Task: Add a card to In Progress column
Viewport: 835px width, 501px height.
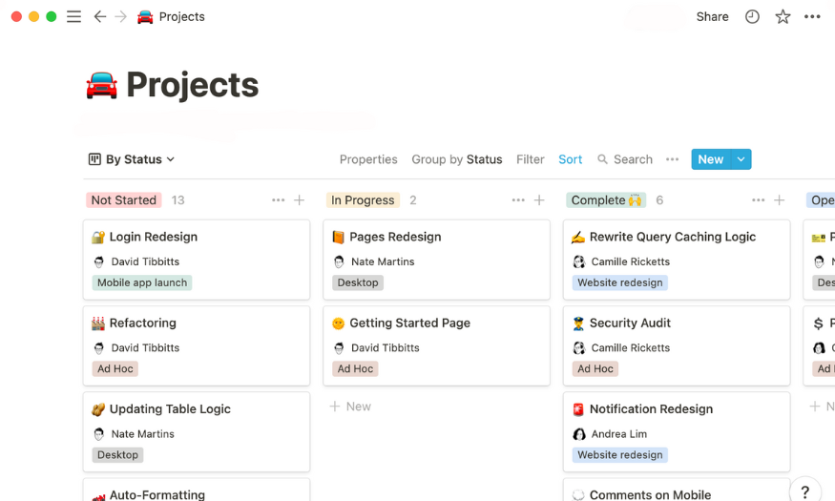Action: pyautogui.click(x=539, y=200)
